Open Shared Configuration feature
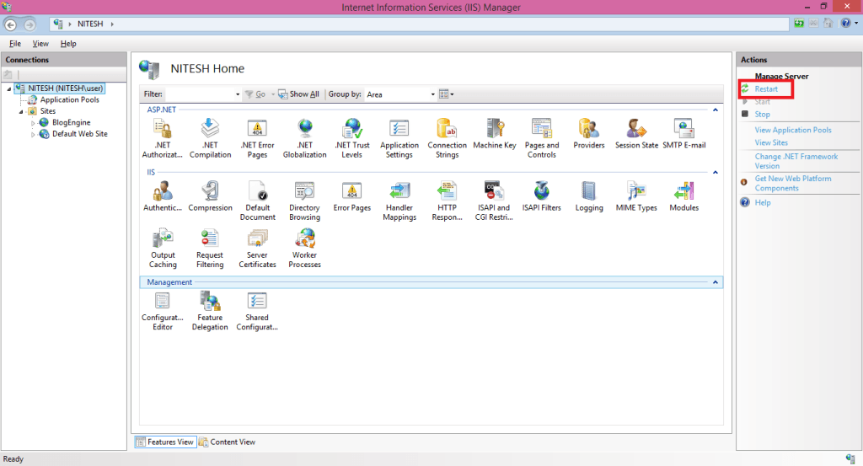The width and height of the screenshot is (863, 466). click(257, 311)
